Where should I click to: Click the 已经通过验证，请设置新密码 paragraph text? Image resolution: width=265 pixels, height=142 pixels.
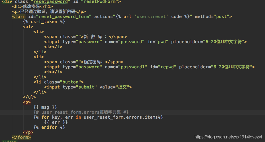click(48, 12)
